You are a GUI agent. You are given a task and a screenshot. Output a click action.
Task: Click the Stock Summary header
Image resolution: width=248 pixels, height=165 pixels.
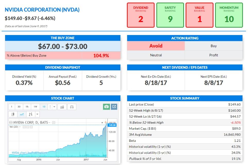[185, 98]
